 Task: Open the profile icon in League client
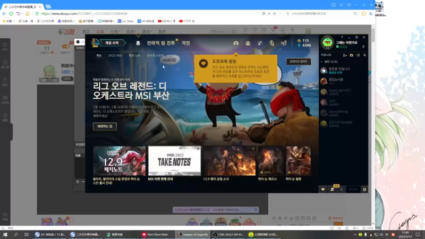point(236,43)
